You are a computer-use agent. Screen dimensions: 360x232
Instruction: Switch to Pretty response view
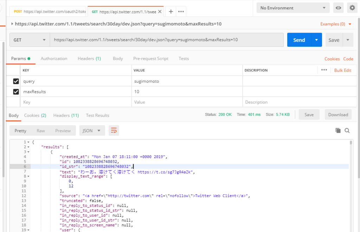20,131
